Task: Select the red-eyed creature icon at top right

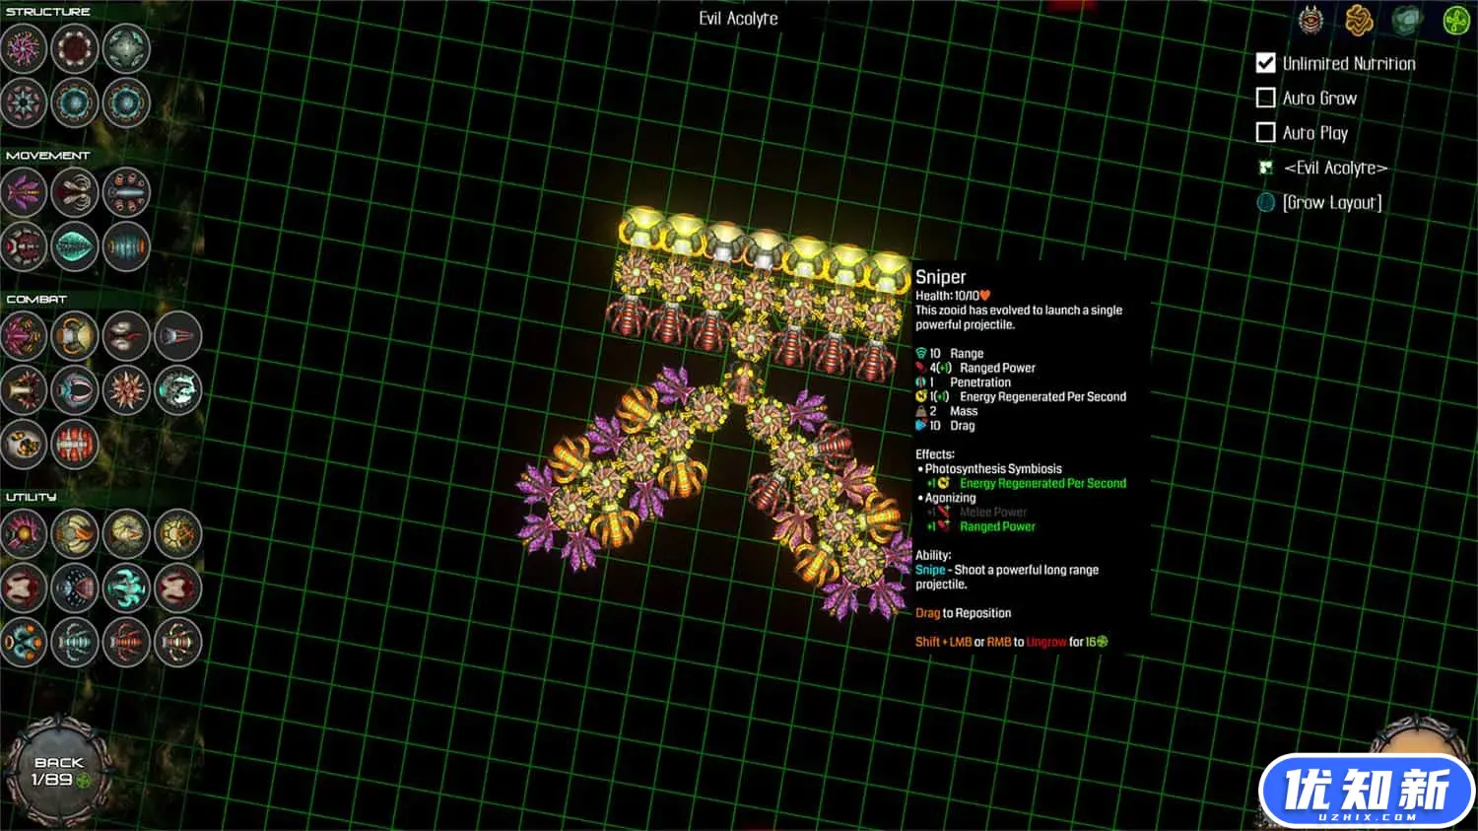Action: tap(1310, 20)
